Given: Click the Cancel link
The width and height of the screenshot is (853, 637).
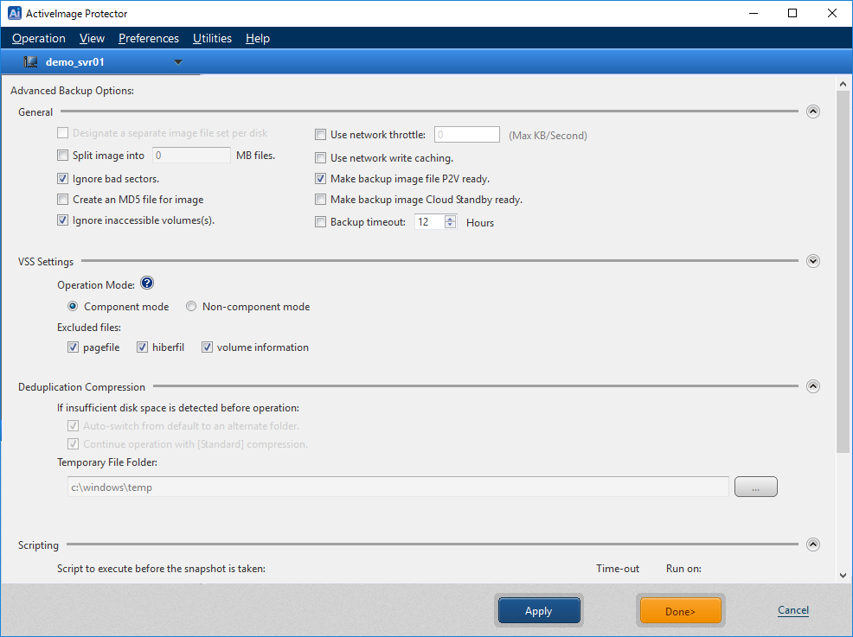Looking at the screenshot, I should (x=793, y=610).
